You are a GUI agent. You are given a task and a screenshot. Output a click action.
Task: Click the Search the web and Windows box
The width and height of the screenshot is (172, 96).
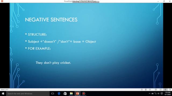[28, 94]
